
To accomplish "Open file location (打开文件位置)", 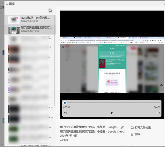I will (141, 128).
